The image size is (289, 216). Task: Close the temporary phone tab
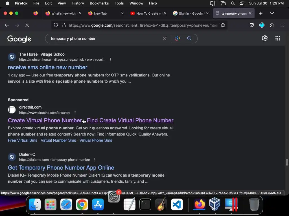click(x=250, y=13)
